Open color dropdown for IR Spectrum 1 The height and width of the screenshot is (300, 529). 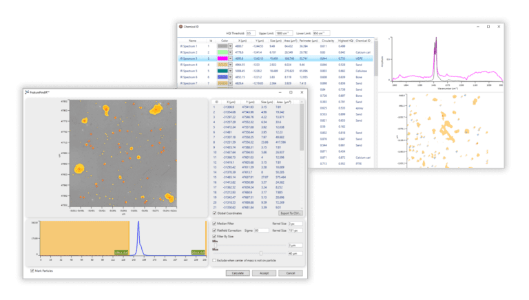231,46
